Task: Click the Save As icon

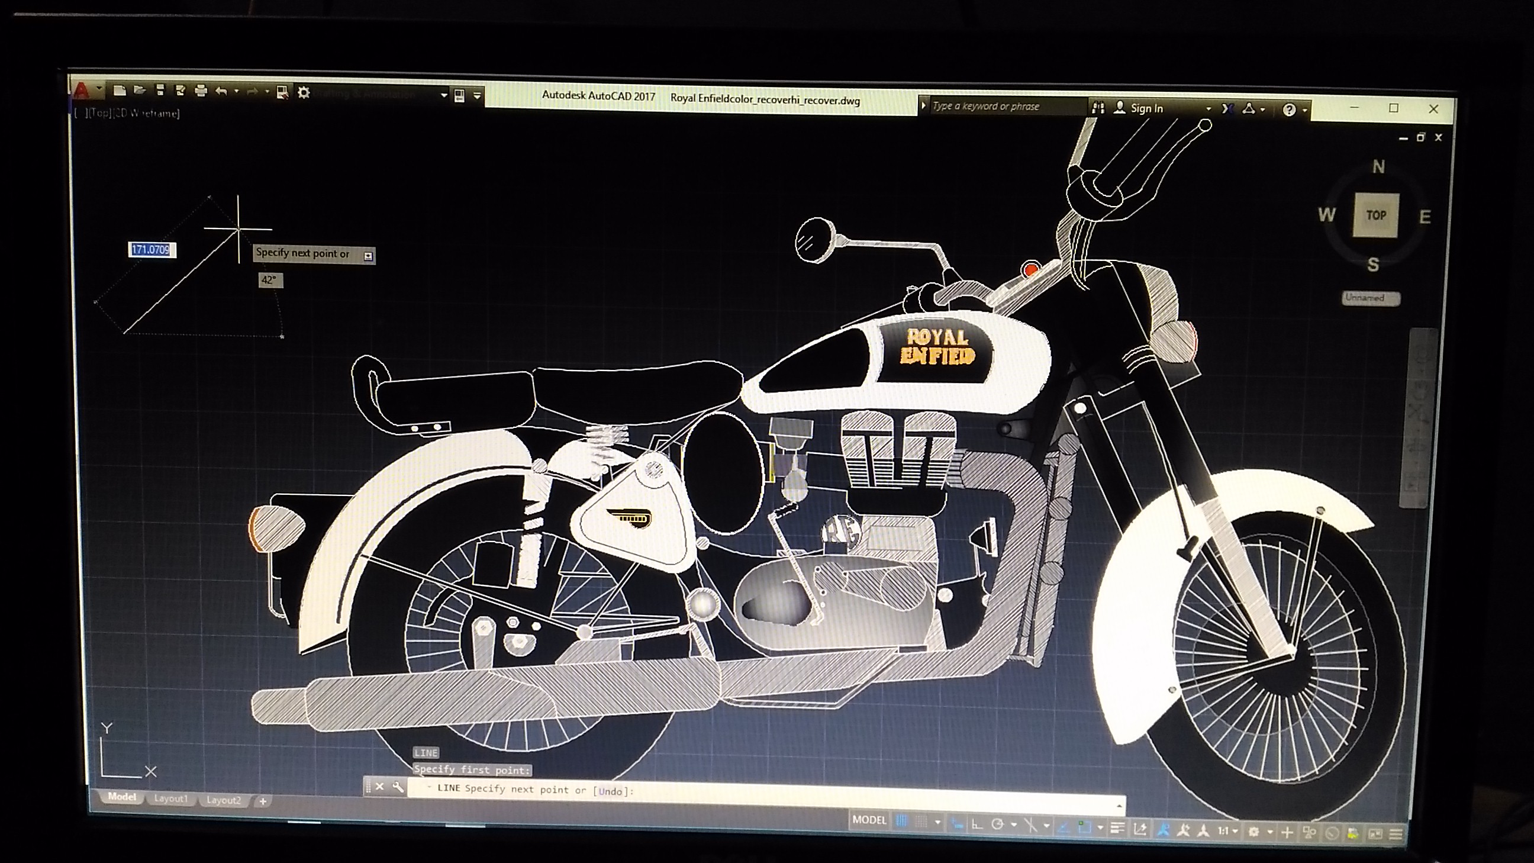Action: point(181,91)
